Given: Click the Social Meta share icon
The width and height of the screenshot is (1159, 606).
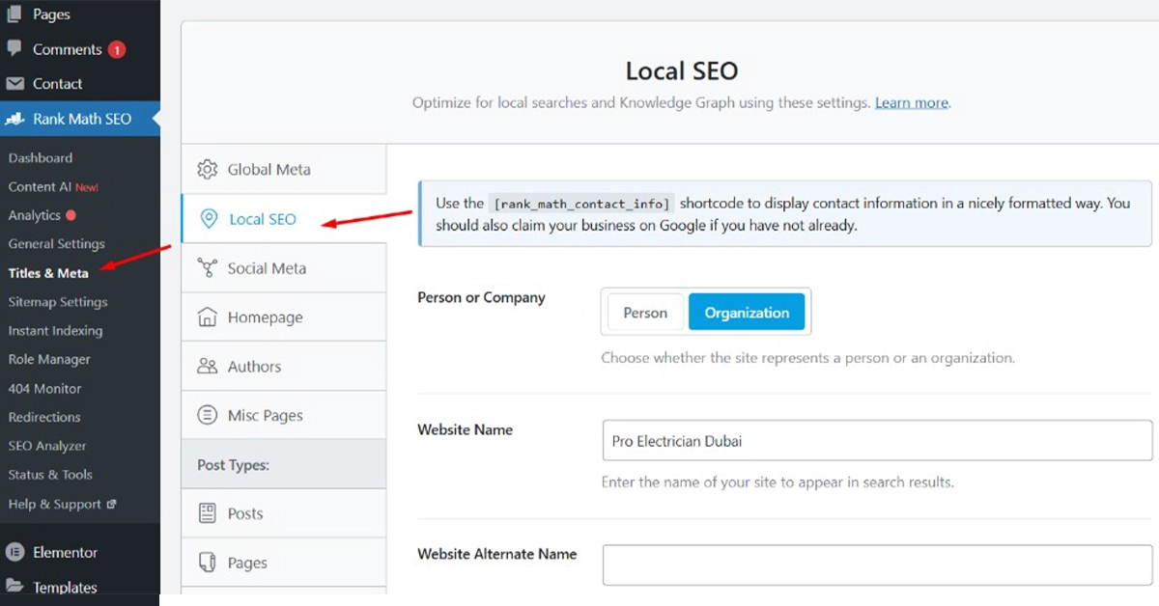Looking at the screenshot, I should 207,268.
